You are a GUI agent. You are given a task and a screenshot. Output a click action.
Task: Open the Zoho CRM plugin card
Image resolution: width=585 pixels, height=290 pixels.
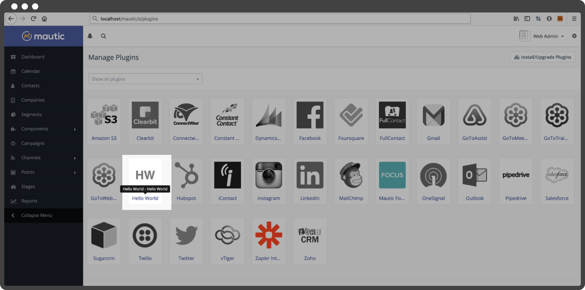pos(310,241)
